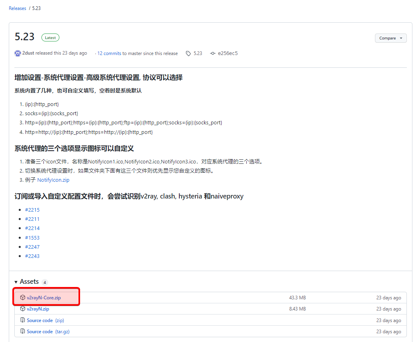Open the 12 commits link

[x=109, y=53]
